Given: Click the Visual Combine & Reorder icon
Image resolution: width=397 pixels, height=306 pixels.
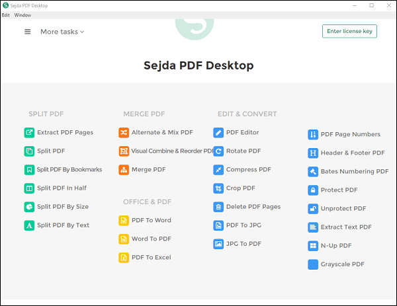Looking at the screenshot, I should [124, 151].
